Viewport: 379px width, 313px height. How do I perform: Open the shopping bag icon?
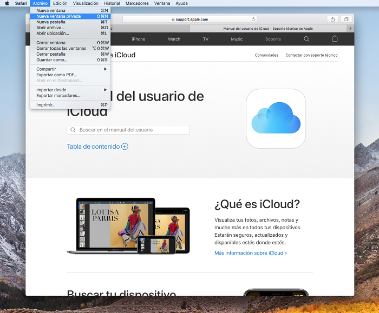click(x=335, y=39)
